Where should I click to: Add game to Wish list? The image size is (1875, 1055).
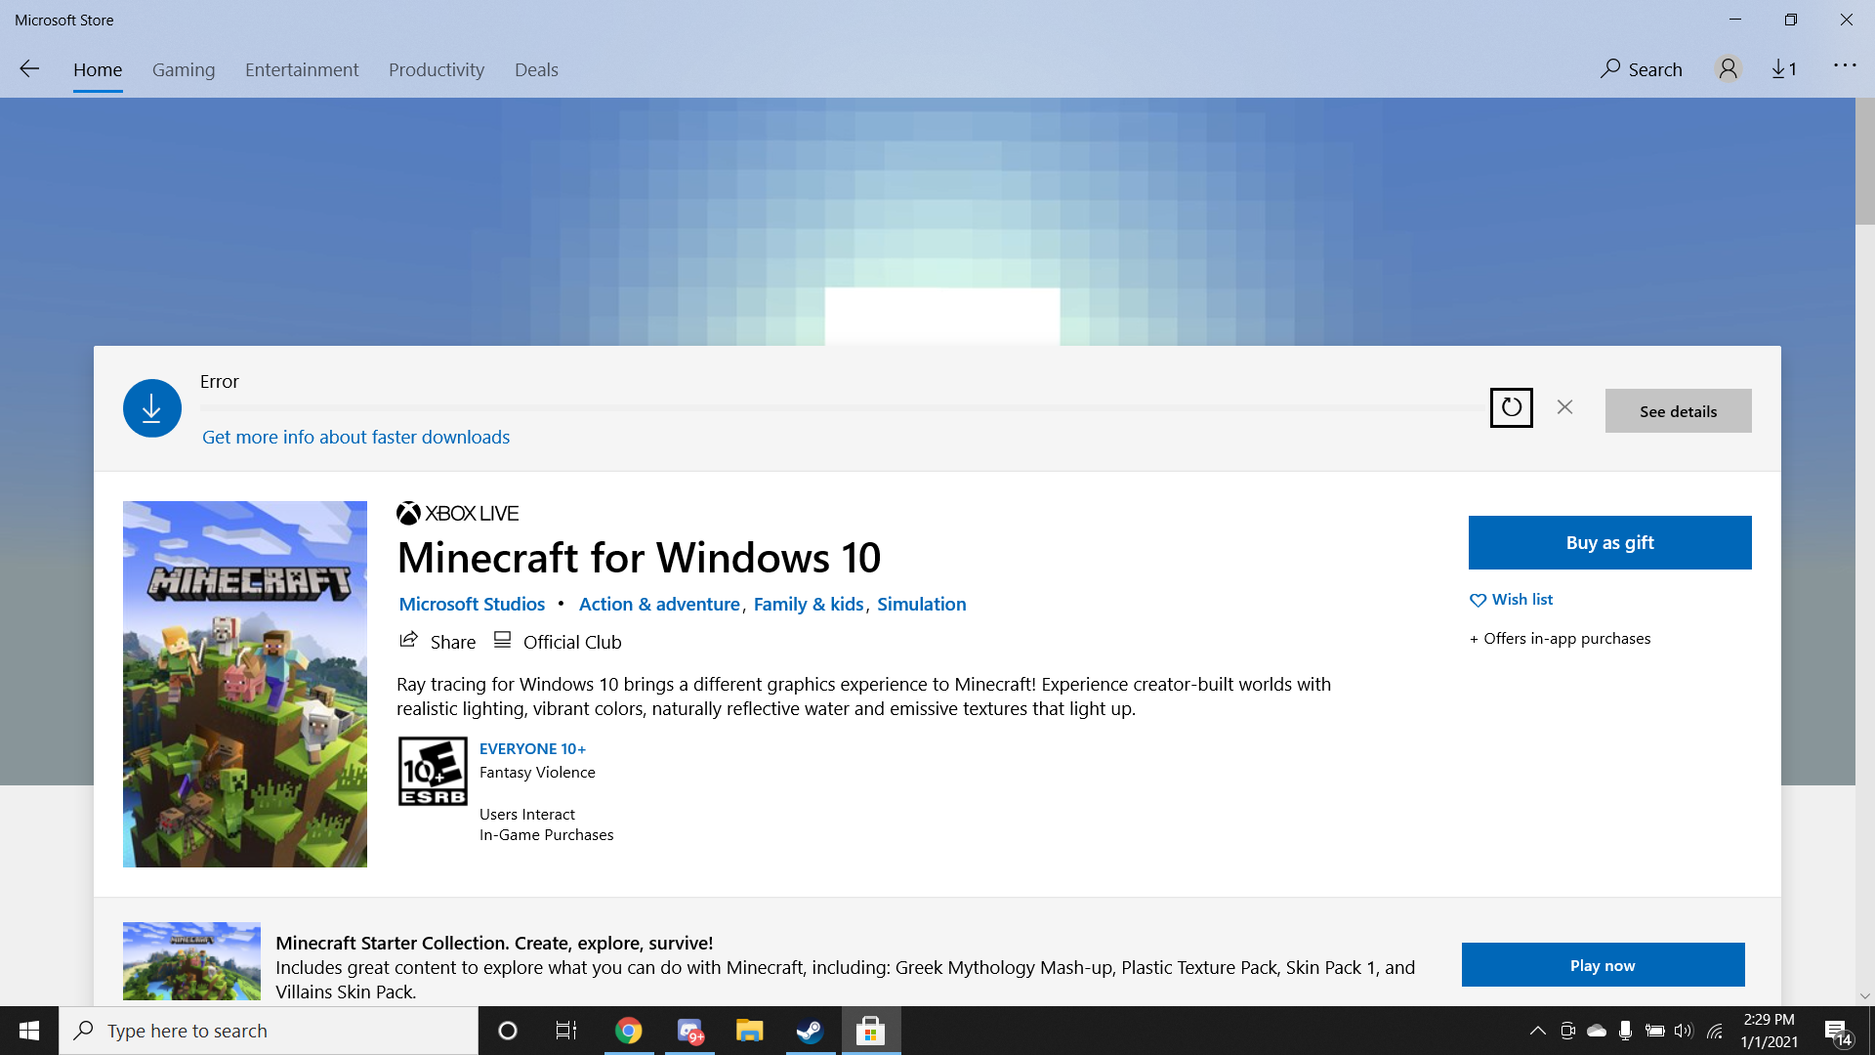[x=1512, y=600]
